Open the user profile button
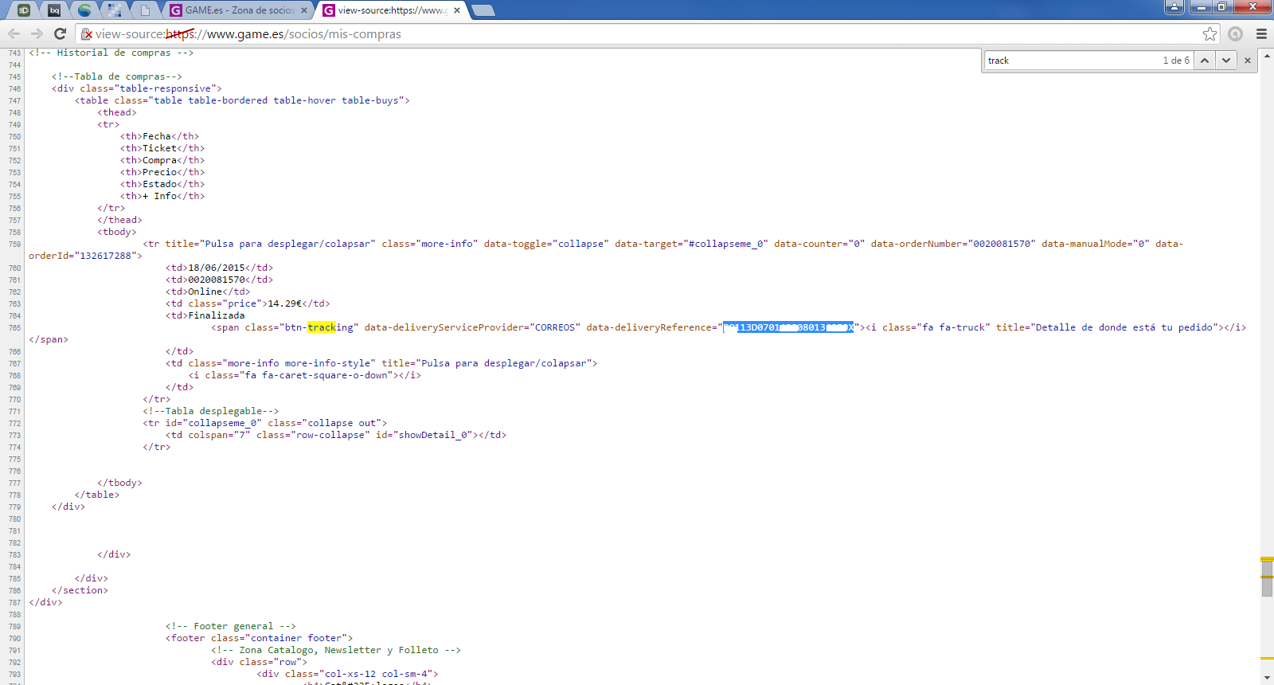Screen dimensions: 1274x685 [x=1174, y=7]
